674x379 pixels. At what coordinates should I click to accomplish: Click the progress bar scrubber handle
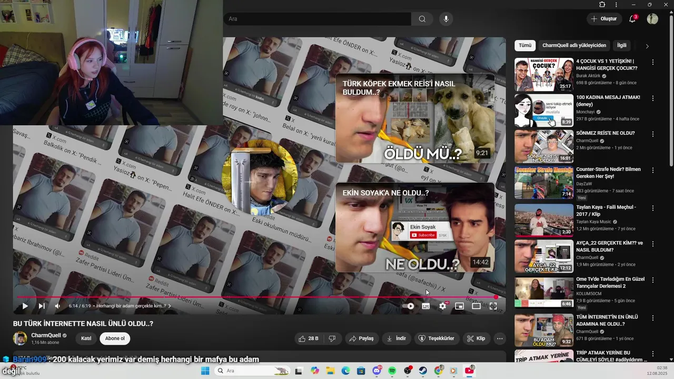point(495,297)
